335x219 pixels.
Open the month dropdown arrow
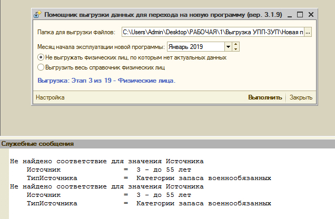(x=228, y=47)
